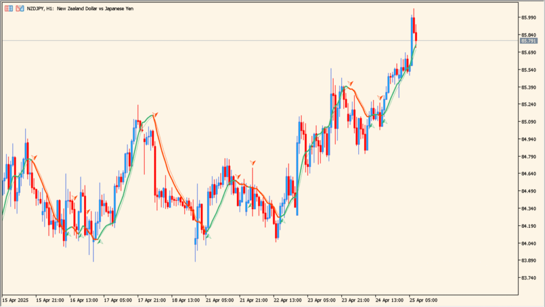The image size is (545, 307).
Task: Click the 21 Apr 05:00 time label
Action: tap(220, 300)
